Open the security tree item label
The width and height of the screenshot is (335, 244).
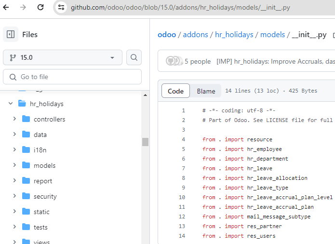pos(45,196)
